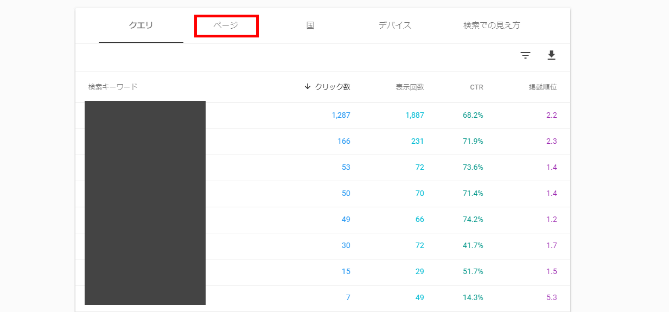Click the sort arrow beside クリック数
The height and width of the screenshot is (312, 669).
308,87
